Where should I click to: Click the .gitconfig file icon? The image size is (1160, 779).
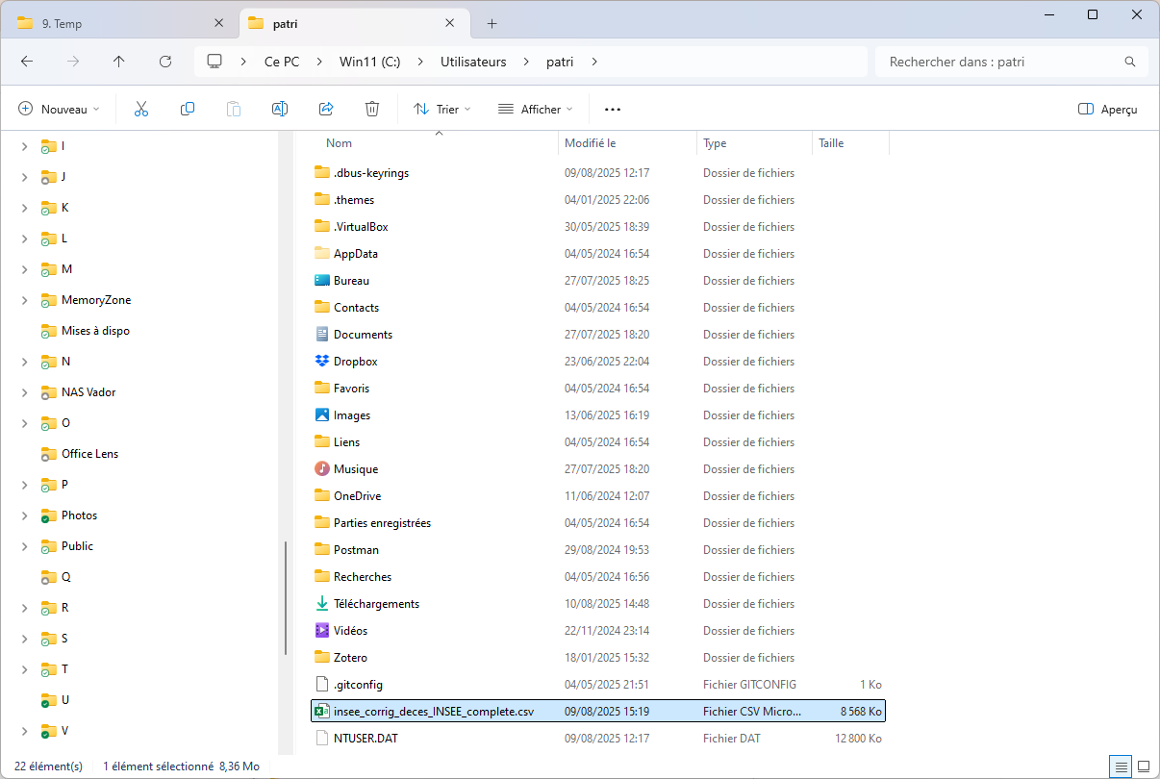(322, 685)
